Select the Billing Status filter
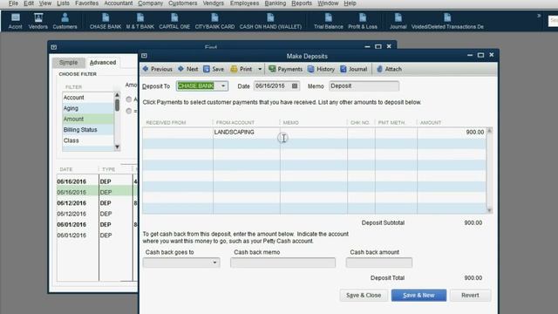The image size is (558, 314). (88, 130)
